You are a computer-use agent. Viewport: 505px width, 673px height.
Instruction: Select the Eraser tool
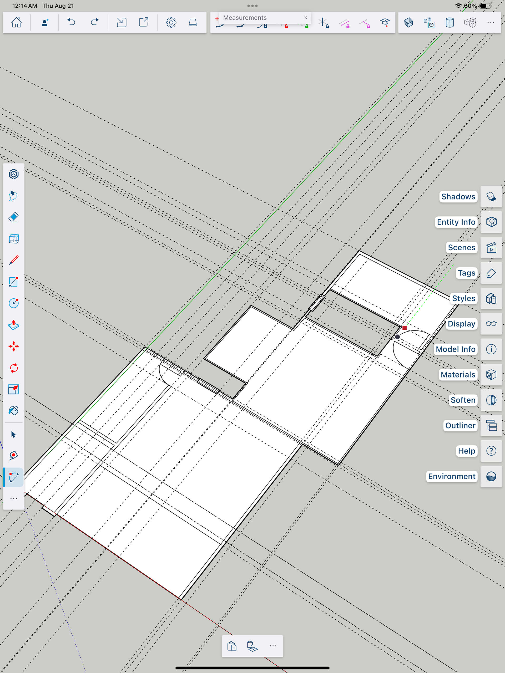pyautogui.click(x=14, y=217)
